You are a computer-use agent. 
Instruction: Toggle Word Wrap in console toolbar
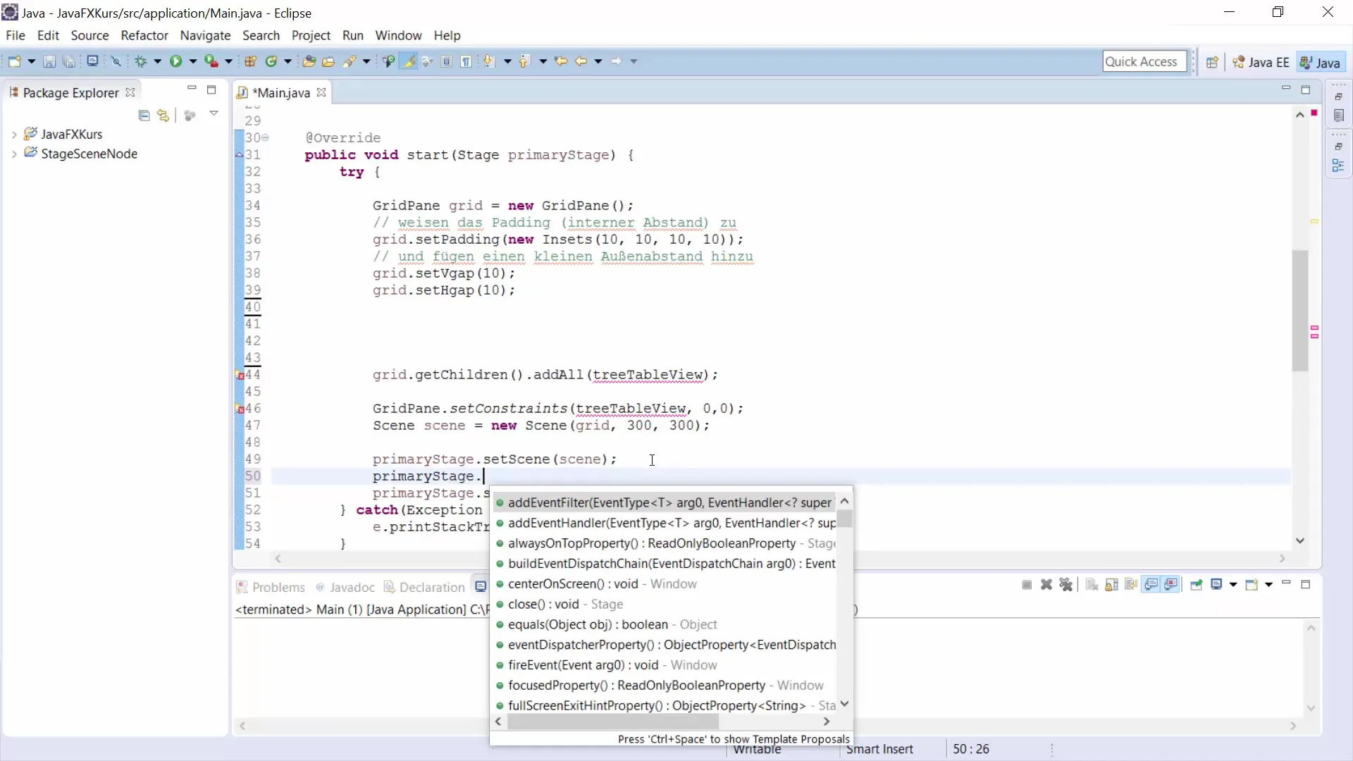[1131, 585]
